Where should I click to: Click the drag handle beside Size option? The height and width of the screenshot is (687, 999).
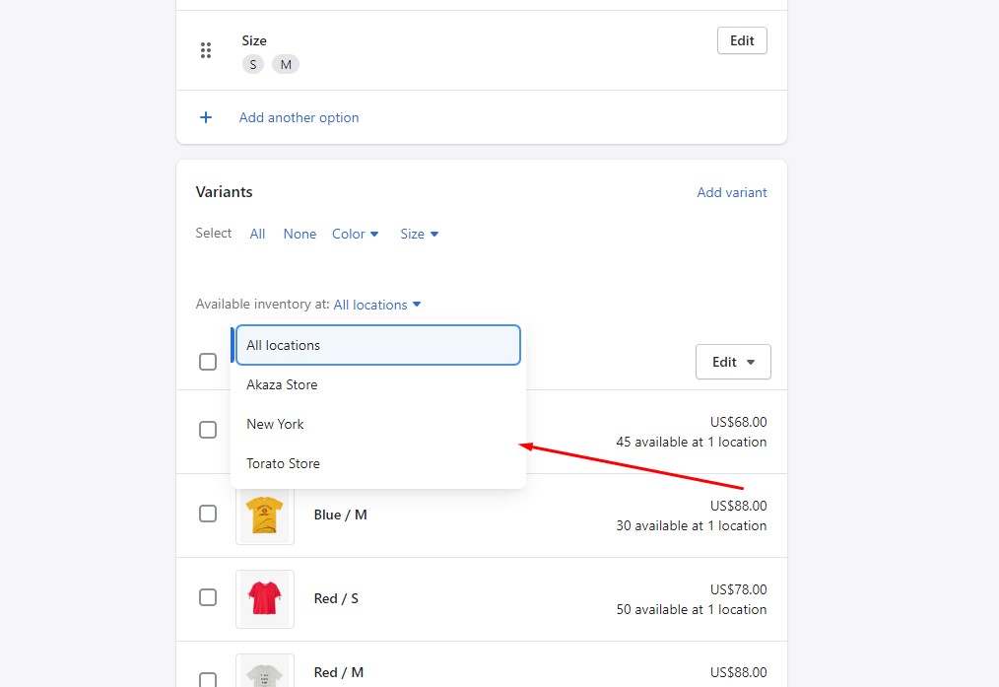206,50
